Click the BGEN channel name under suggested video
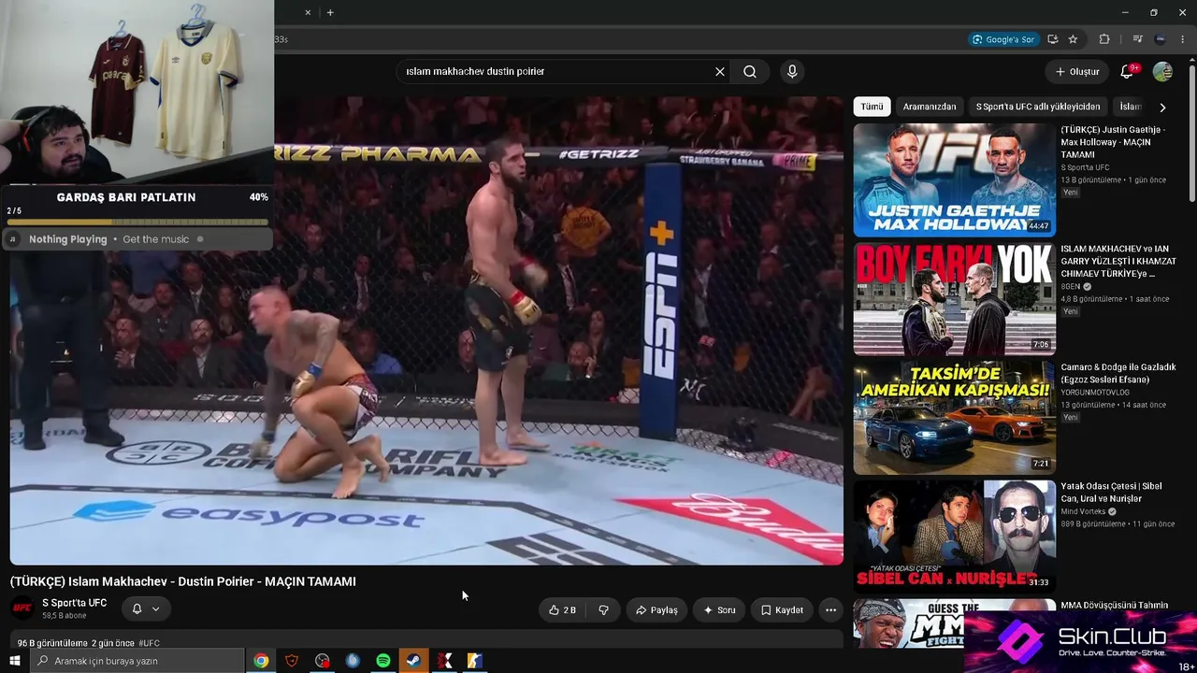The height and width of the screenshot is (673, 1197). (1070, 287)
